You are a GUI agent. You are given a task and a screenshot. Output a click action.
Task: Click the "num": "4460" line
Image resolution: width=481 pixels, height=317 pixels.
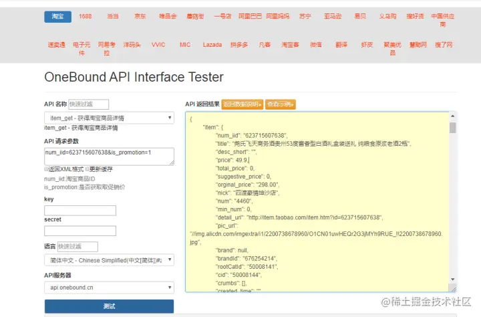point(234,201)
